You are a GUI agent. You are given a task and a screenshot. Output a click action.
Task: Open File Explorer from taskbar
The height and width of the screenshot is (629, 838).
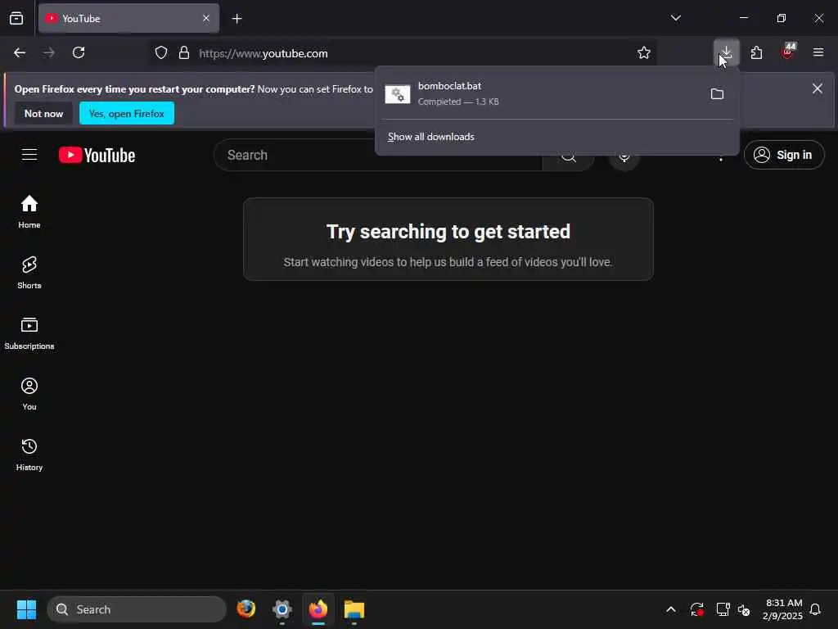coord(354,609)
